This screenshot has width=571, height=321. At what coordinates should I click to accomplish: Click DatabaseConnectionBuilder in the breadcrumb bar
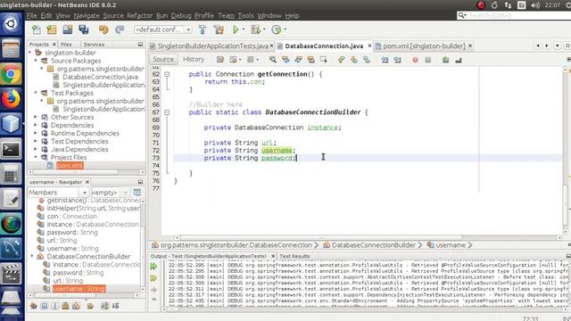click(x=373, y=245)
